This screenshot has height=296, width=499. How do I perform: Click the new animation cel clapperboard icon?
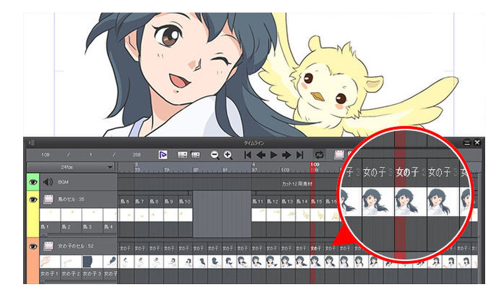[x=339, y=155]
